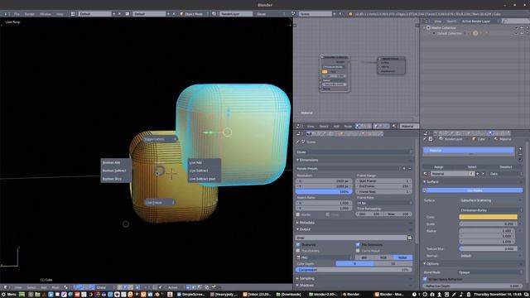This screenshot has width=530, height=298.
Task: Open the Frame Rate dropdown
Action: [x=384, y=203]
